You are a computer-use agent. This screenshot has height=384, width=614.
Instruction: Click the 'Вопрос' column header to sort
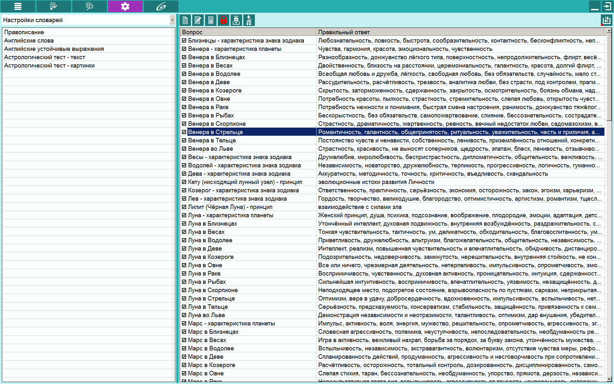(248, 32)
